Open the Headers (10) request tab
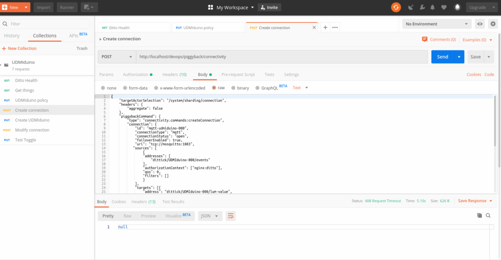This screenshot has height=260, width=501. (175, 74)
